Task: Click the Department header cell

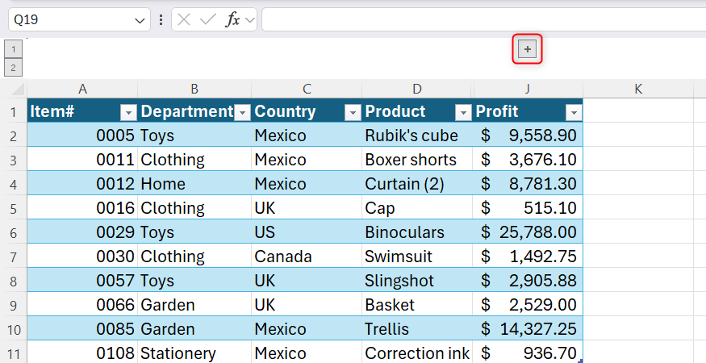Action: click(194, 111)
